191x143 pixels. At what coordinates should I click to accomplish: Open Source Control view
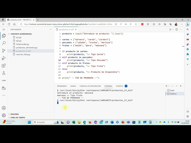[x=4, y=51]
